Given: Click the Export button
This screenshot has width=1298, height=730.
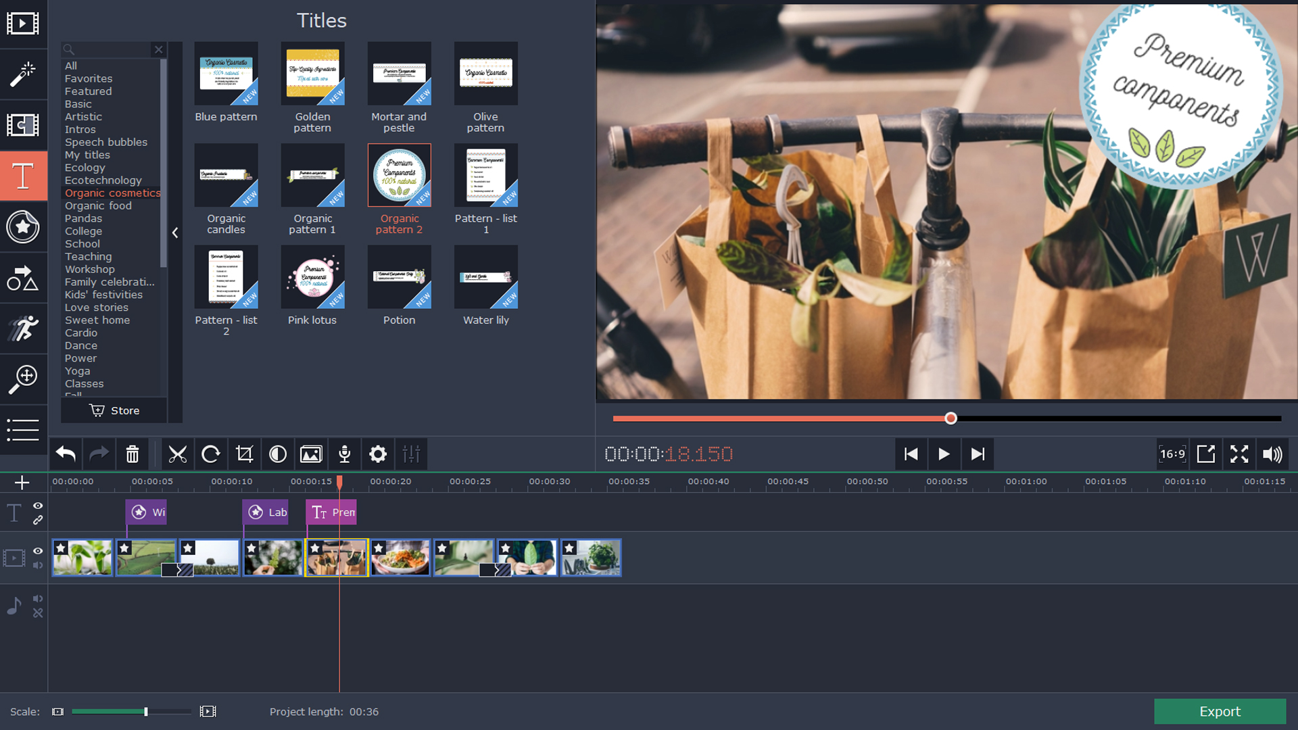Looking at the screenshot, I should coord(1220,710).
